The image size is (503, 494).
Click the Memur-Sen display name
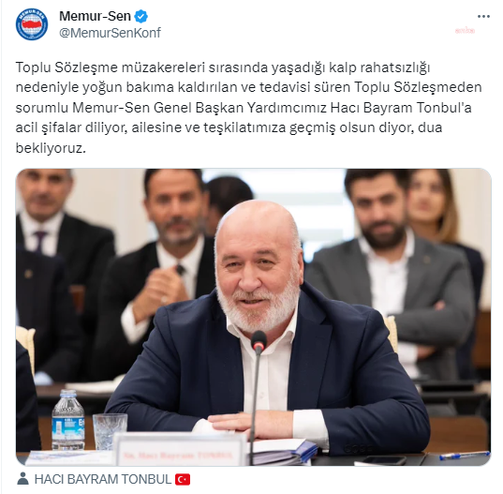coord(95,16)
